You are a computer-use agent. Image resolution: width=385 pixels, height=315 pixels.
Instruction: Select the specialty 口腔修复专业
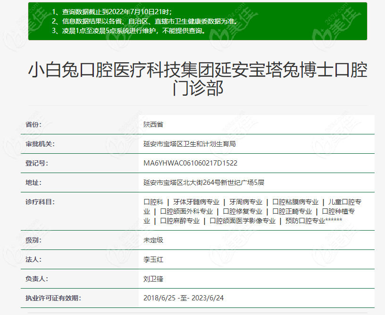pyautogui.click(x=243, y=211)
